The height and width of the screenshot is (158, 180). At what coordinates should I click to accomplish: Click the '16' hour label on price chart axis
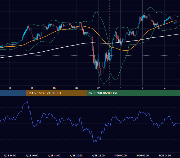pos(32,88)
